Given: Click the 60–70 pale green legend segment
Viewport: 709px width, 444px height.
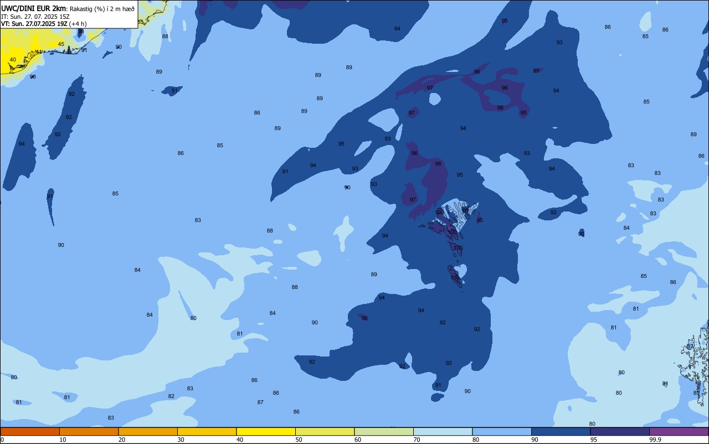Looking at the screenshot, I should pos(384,431).
